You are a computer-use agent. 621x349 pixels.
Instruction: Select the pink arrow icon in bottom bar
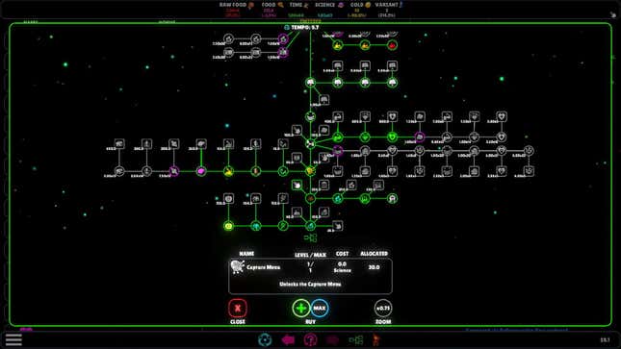coord(288,340)
